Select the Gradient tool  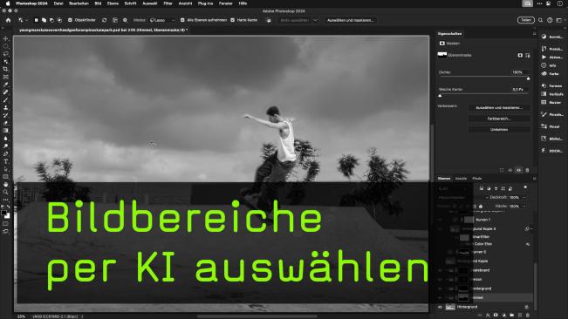[x=6, y=131]
